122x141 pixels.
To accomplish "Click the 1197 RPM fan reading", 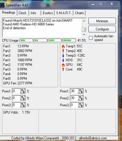I will tap(25, 65).
